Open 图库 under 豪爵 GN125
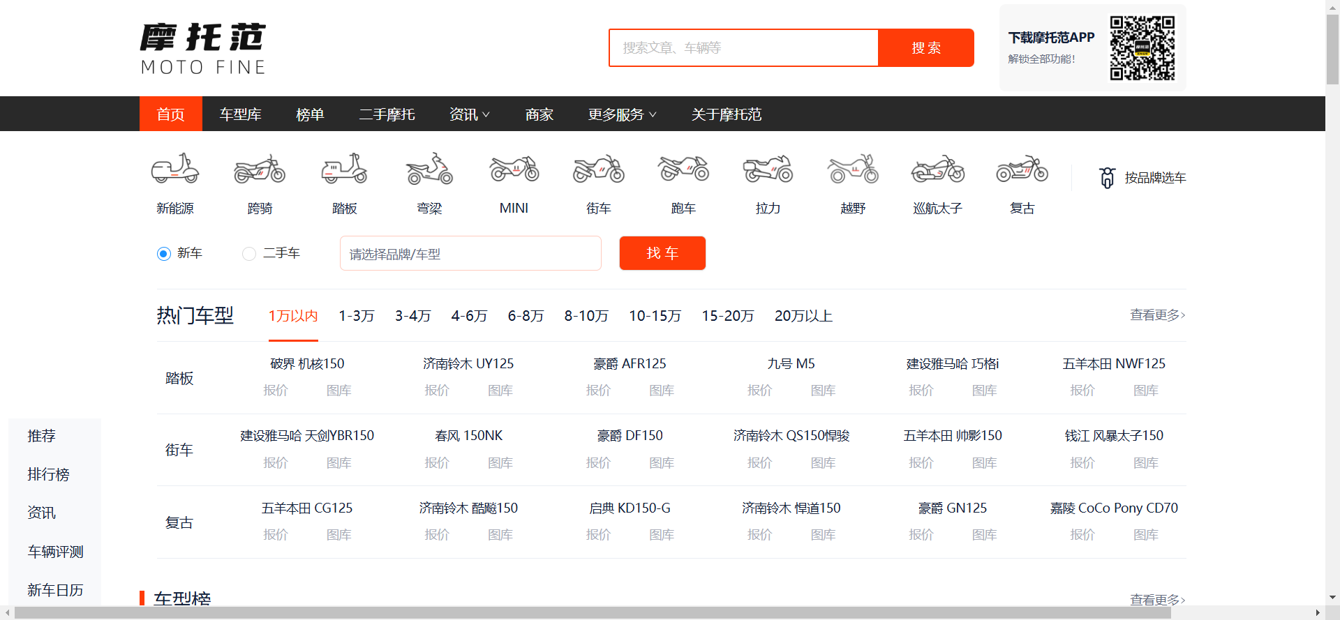This screenshot has width=1340, height=620. (x=985, y=535)
